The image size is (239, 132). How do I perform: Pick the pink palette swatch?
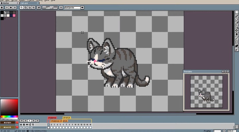pos(14,16)
